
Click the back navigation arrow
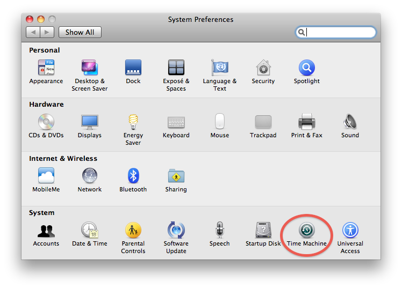pyautogui.click(x=33, y=32)
